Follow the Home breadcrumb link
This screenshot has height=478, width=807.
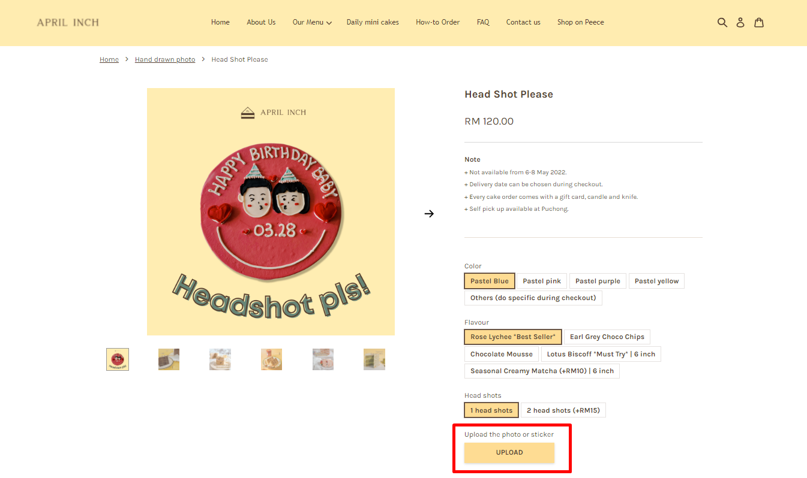click(109, 59)
